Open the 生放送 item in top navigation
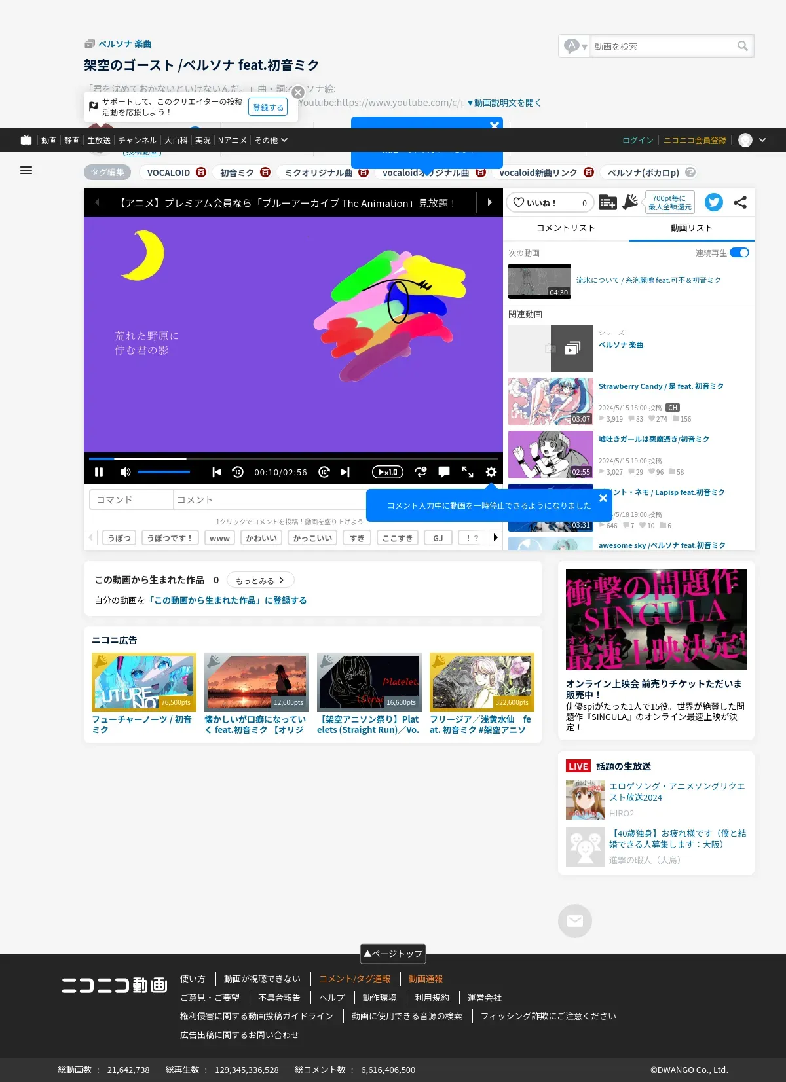The image size is (786, 1082). click(x=99, y=140)
